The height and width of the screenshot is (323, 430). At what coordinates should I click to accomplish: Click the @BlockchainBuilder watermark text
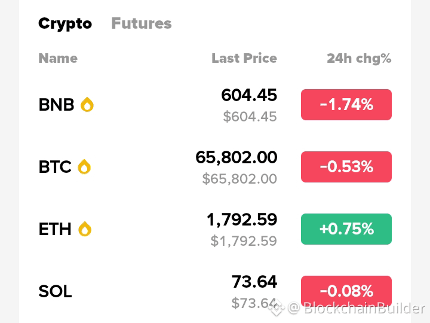[x=357, y=308]
